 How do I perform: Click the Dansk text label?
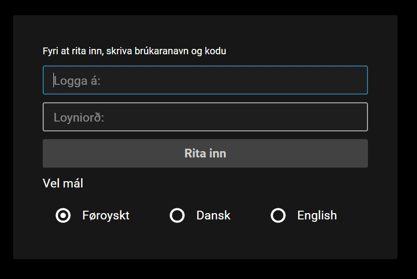tap(213, 215)
